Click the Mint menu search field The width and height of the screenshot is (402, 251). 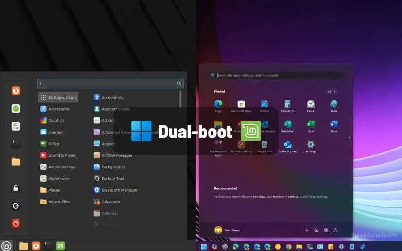click(107, 84)
